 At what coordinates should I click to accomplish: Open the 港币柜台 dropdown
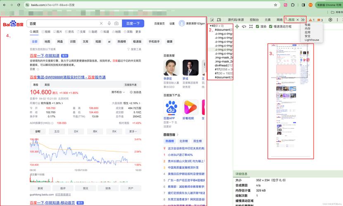118,92
